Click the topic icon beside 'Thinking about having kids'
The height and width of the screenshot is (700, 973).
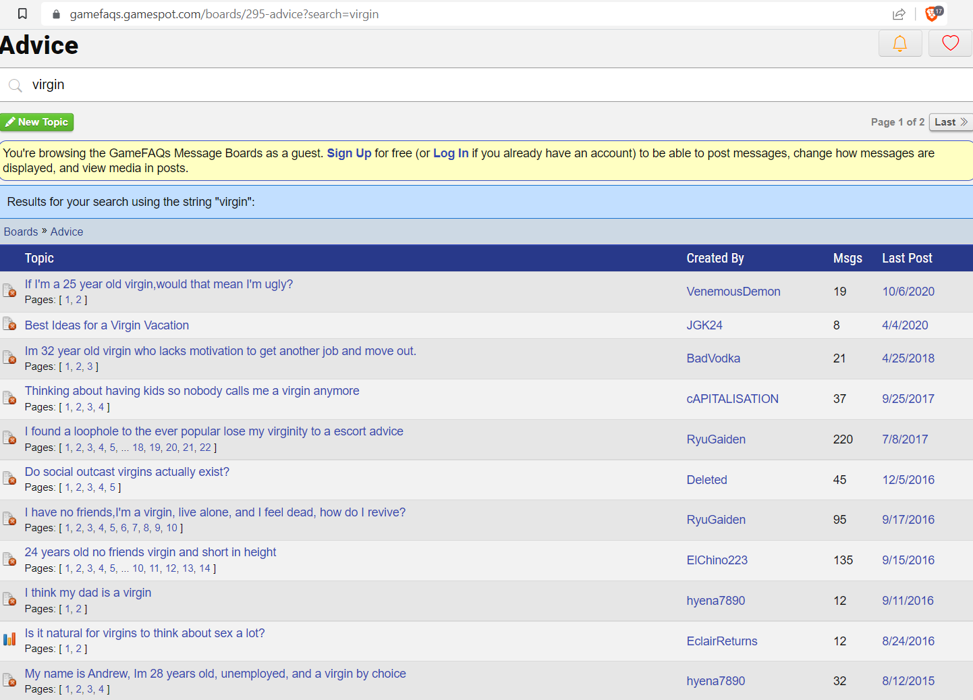pyautogui.click(x=9, y=398)
